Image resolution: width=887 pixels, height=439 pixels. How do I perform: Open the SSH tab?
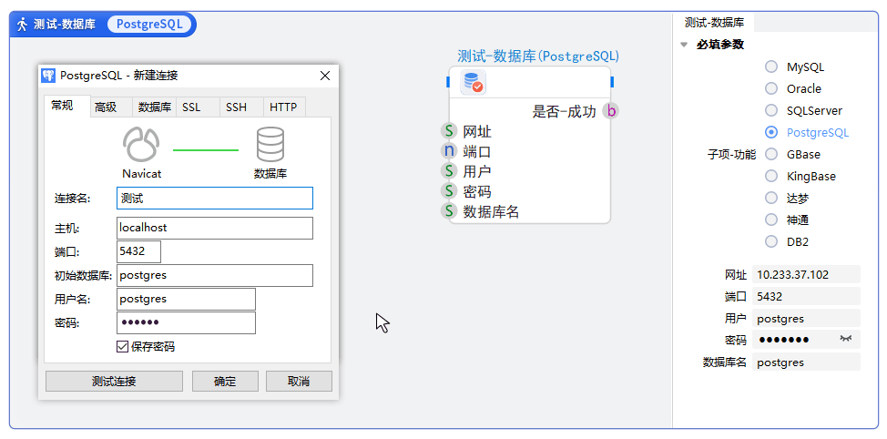coord(241,107)
